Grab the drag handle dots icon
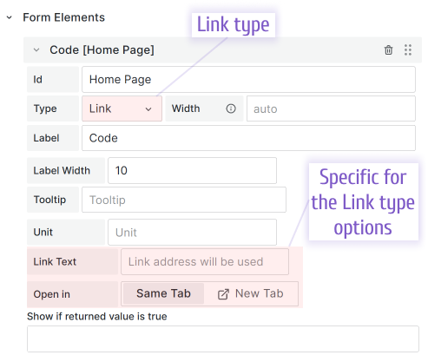 408,50
